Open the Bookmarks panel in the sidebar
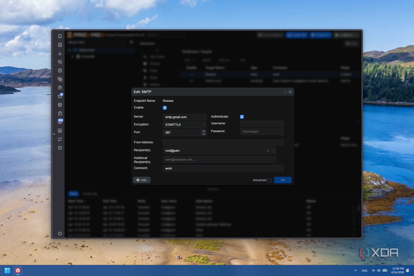This screenshot has height=276, width=414. (x=60, y=36)
